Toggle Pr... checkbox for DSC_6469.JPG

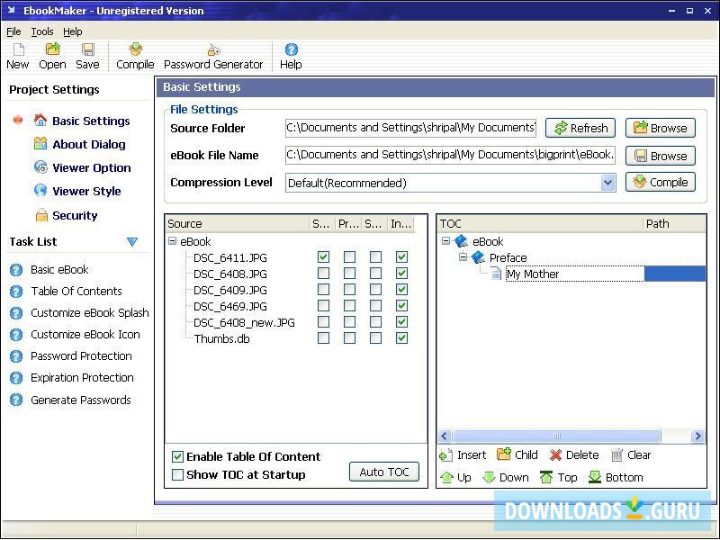(349, 305)
